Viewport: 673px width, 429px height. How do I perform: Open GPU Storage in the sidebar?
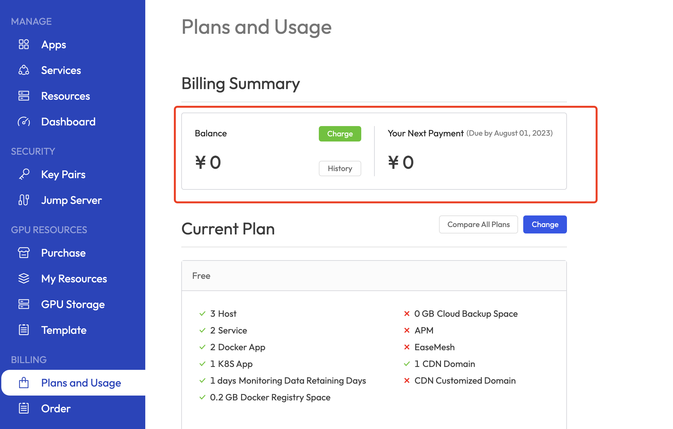pyautogui.click(x=73, y=304)
